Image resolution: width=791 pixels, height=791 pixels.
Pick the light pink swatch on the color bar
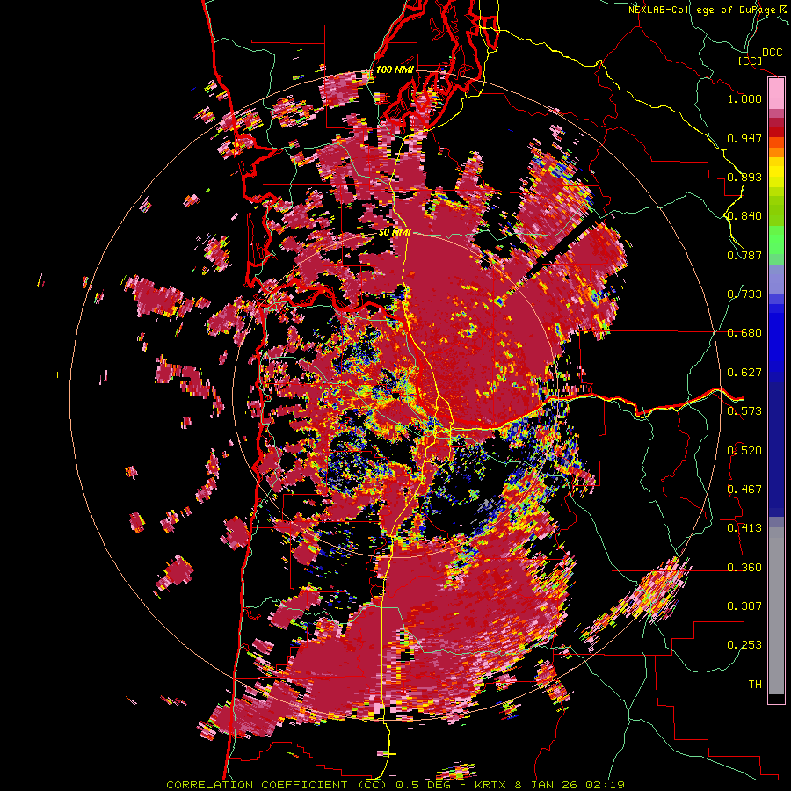776,94
